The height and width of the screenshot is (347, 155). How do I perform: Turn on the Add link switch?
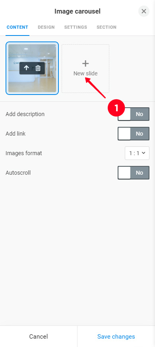pos(134,134)
